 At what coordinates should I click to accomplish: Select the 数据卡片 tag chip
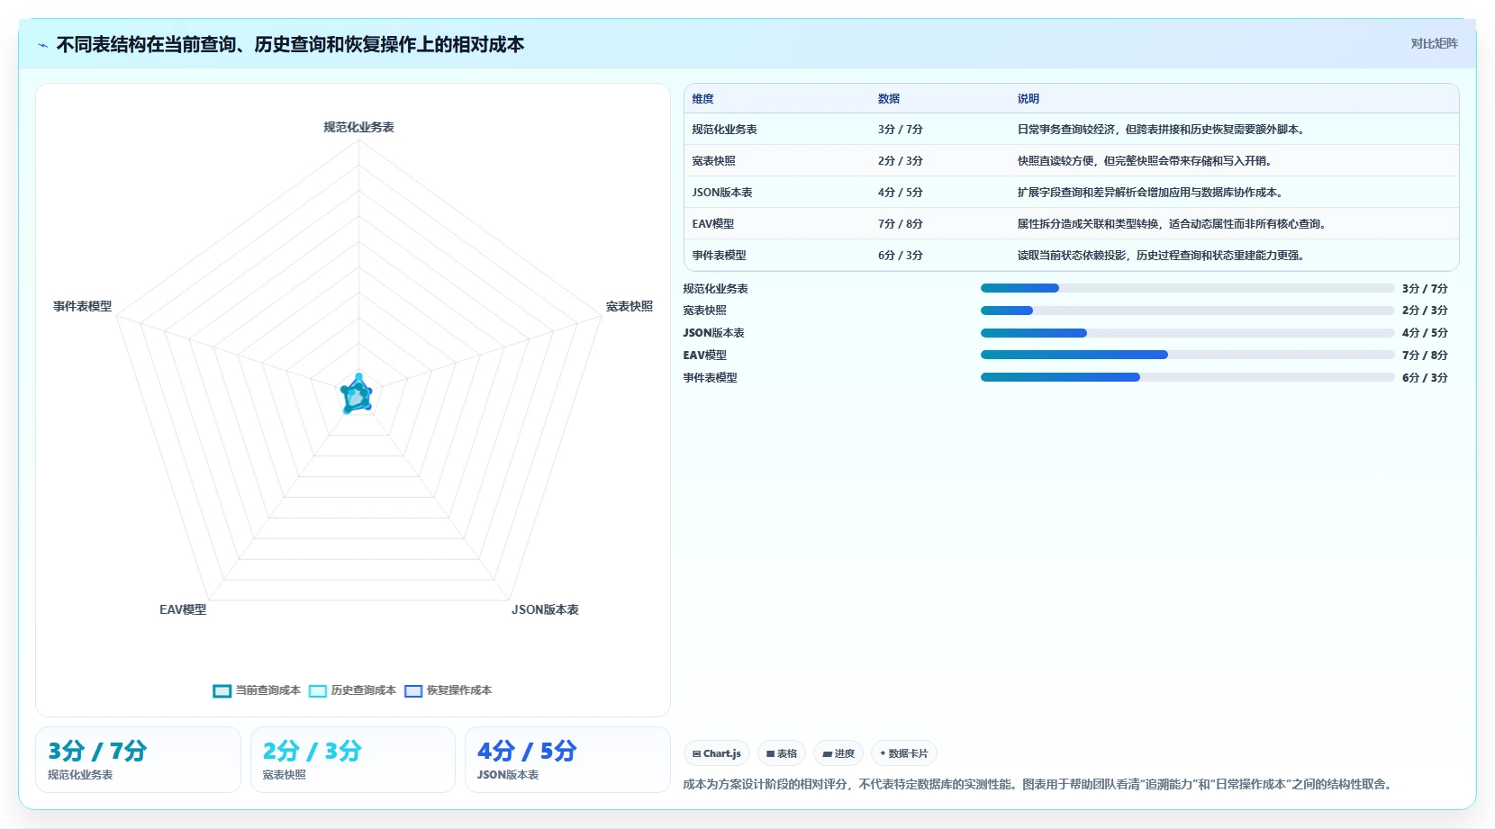(x=904, y=753)
